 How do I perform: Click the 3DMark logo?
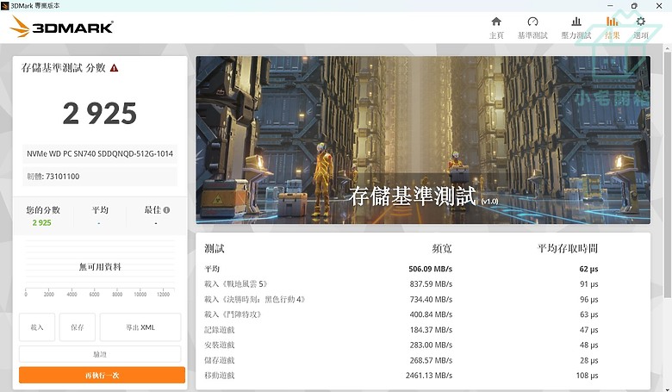coord(61,27)
